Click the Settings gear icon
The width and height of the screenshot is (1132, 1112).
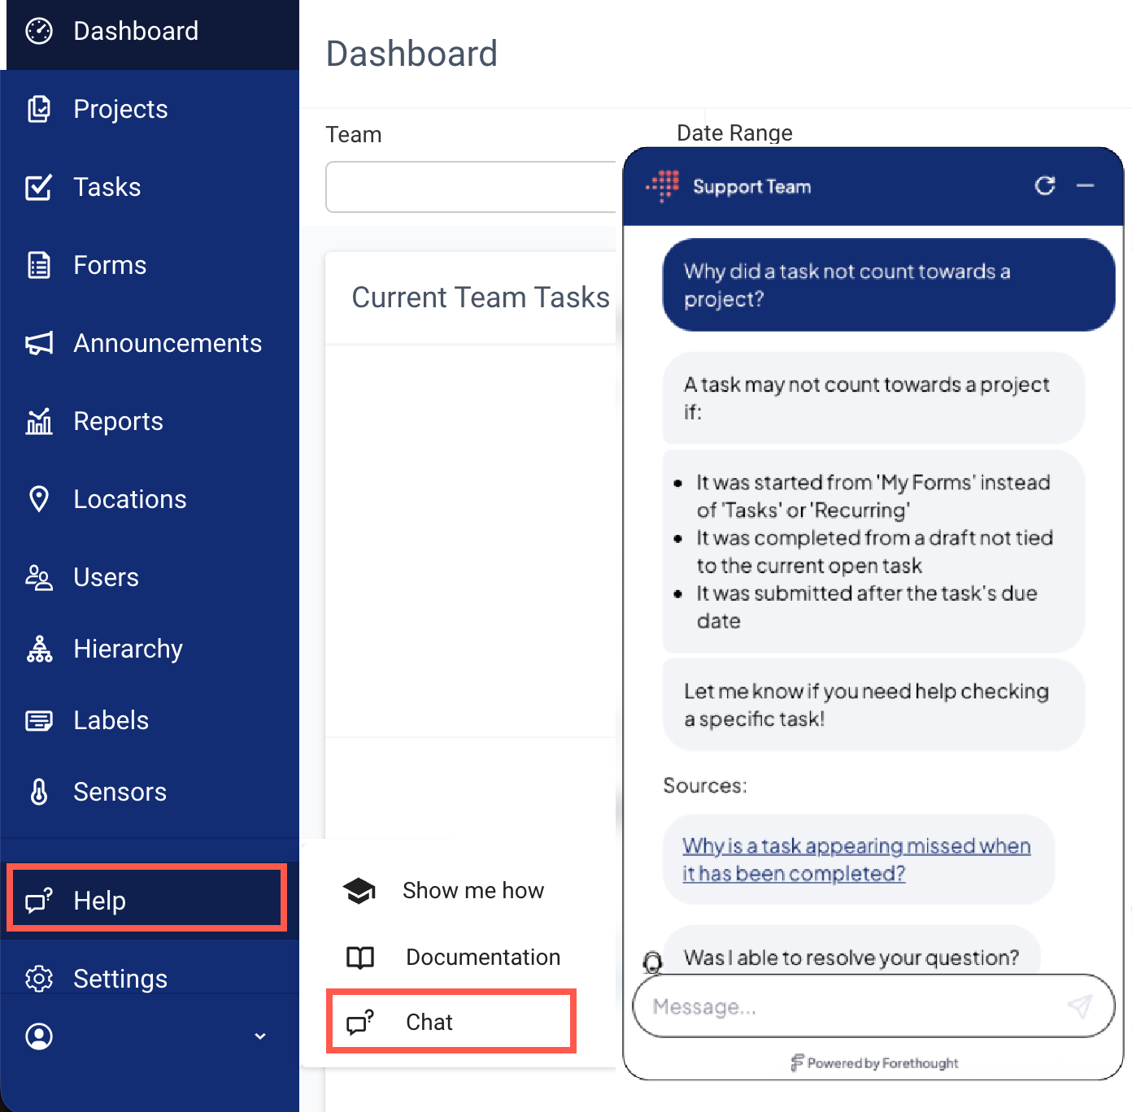pyautogui.click(x=39, y=979)
